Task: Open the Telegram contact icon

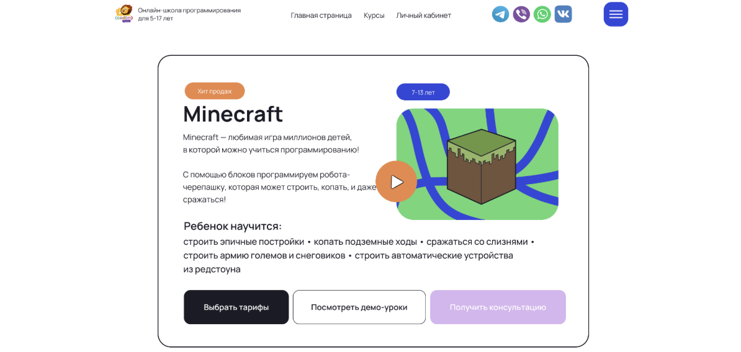Action: [x=500, y=14]
